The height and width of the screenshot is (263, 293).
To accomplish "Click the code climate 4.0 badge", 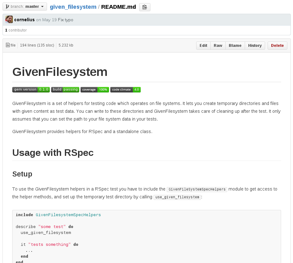I will [125, 90].
